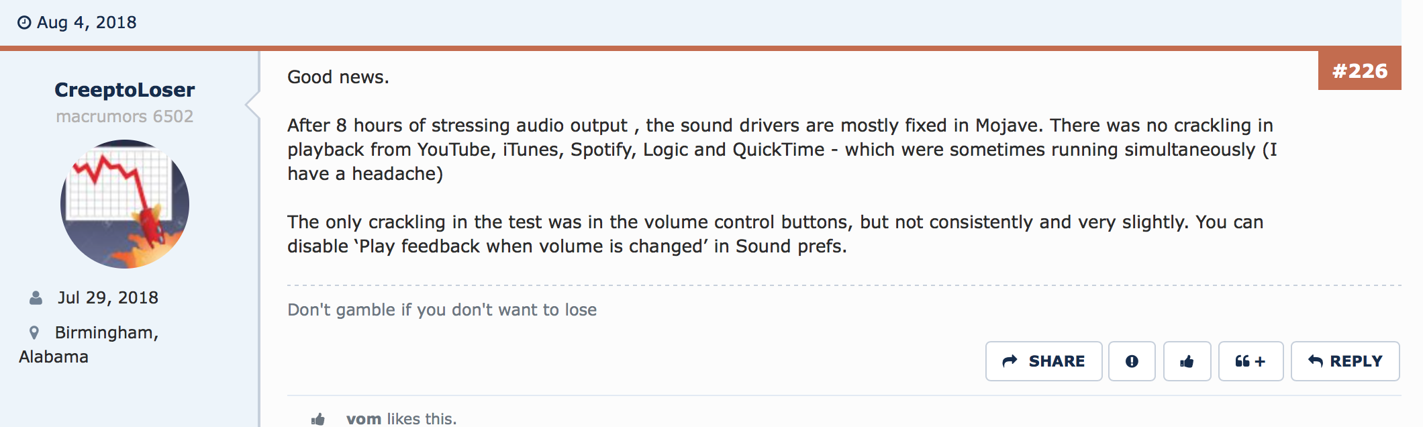Image resolution: width=1423 pixels, height=427 pixels.
Task: Open post permalink #226
Action: pyautogui.click(x=1359, y=70)
